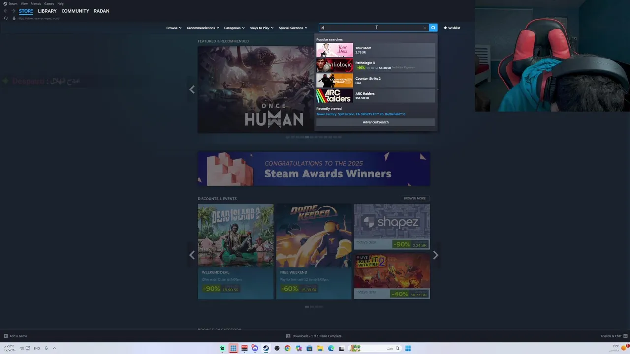Open the Recommendations dropdown
The image size is (630, 354).
[x=203, y=28]
